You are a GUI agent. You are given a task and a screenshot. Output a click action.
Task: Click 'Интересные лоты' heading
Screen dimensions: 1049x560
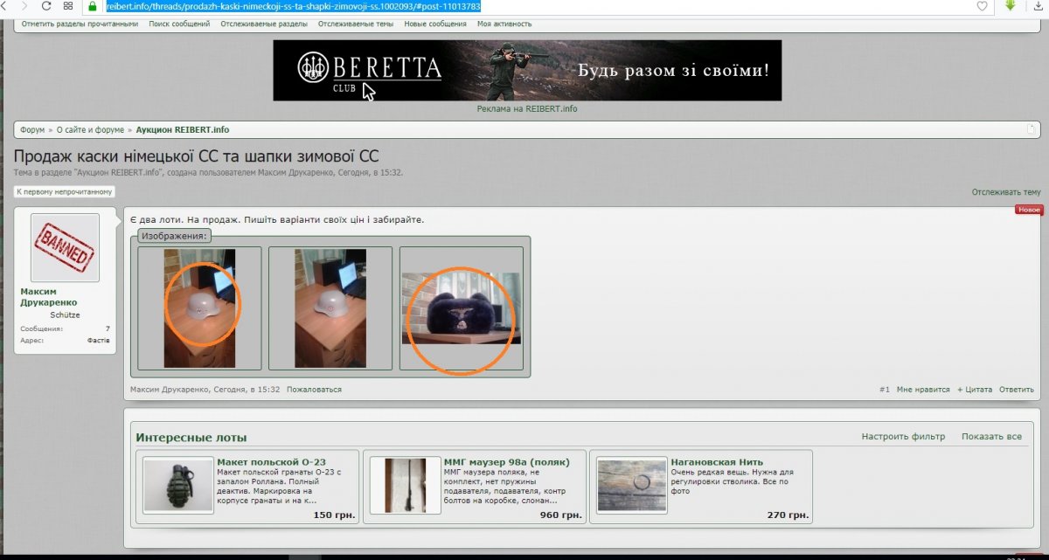point(191,437)
